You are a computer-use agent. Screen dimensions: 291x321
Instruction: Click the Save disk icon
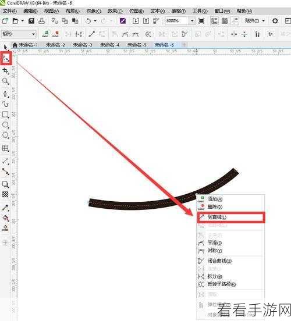point(31,21)
